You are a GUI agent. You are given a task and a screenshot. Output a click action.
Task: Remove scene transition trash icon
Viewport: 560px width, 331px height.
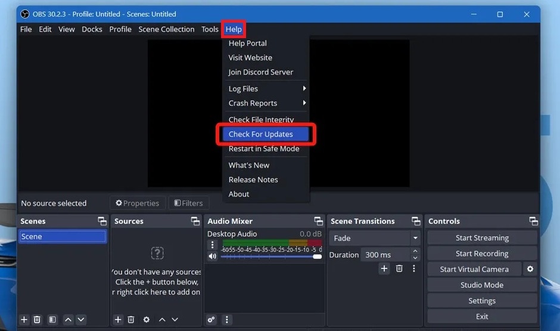pos(399,268)
